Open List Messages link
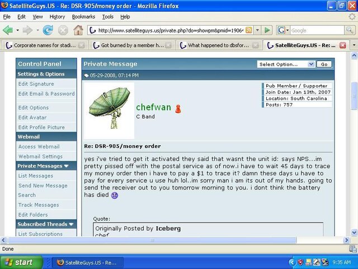Viewport: 358px width, 269px height. click(x=36, y=175)
